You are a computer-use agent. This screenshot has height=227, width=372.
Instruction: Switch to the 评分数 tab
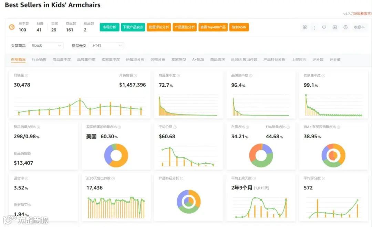tap(318, 60)
